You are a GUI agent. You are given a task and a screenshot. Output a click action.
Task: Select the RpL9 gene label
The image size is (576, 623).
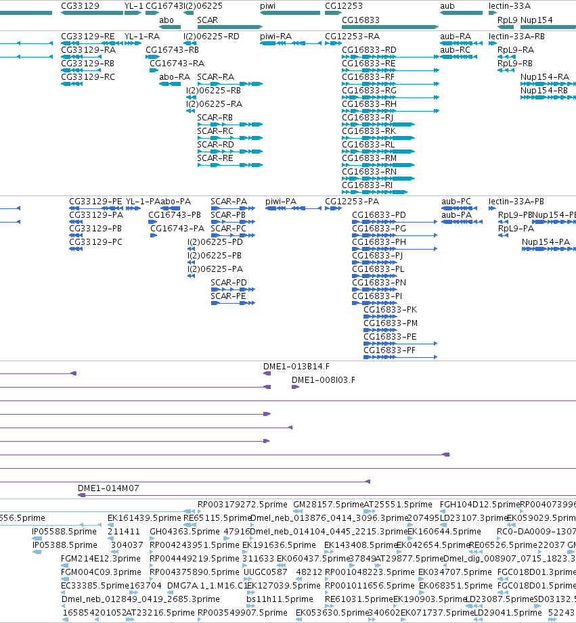[508, 20]
